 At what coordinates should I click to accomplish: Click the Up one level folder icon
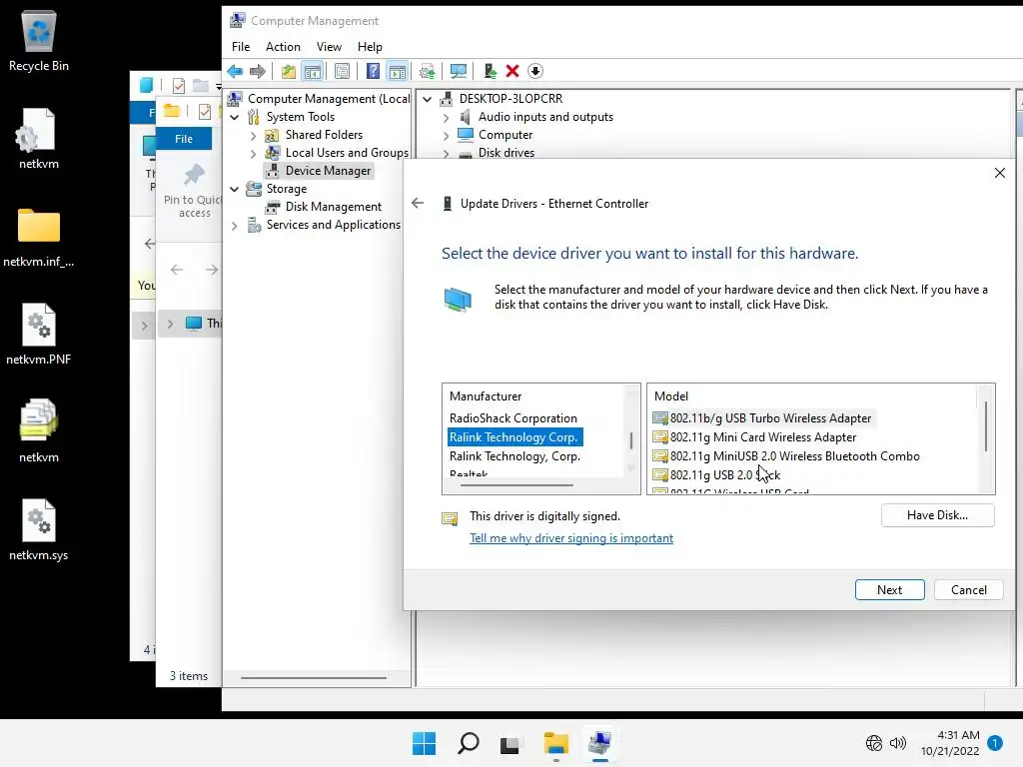(x=289, y=71)
